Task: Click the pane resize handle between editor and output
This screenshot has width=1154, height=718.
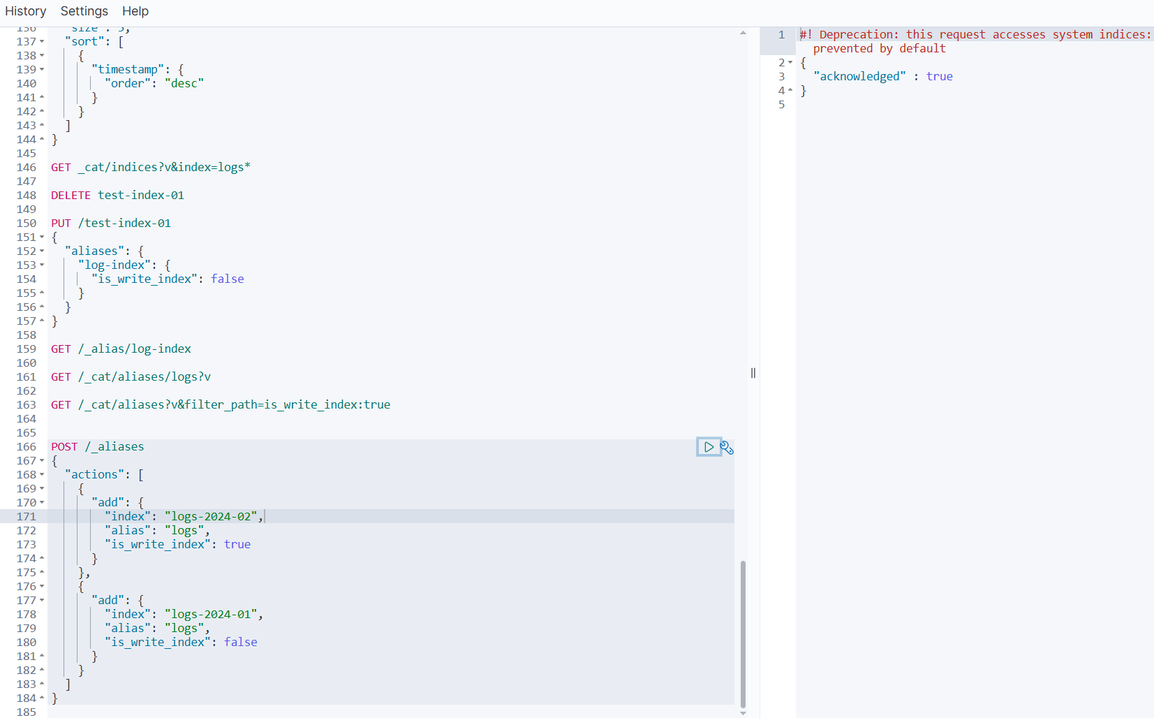Action: tap(753, 373)
